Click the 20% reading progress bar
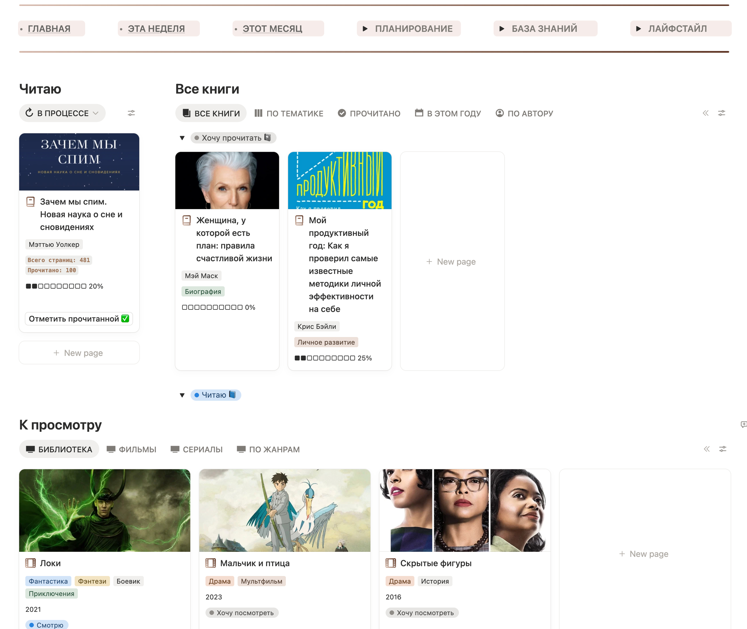This screenshot has height=629, width=747. [x=65, y=286]
